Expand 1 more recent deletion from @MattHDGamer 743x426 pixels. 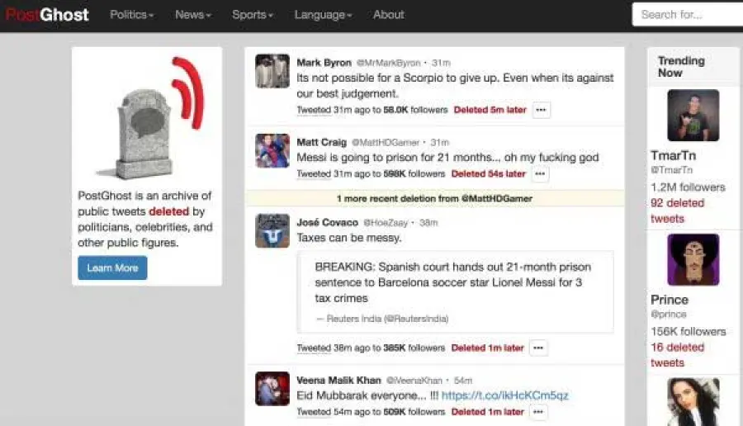coord(434,198)
